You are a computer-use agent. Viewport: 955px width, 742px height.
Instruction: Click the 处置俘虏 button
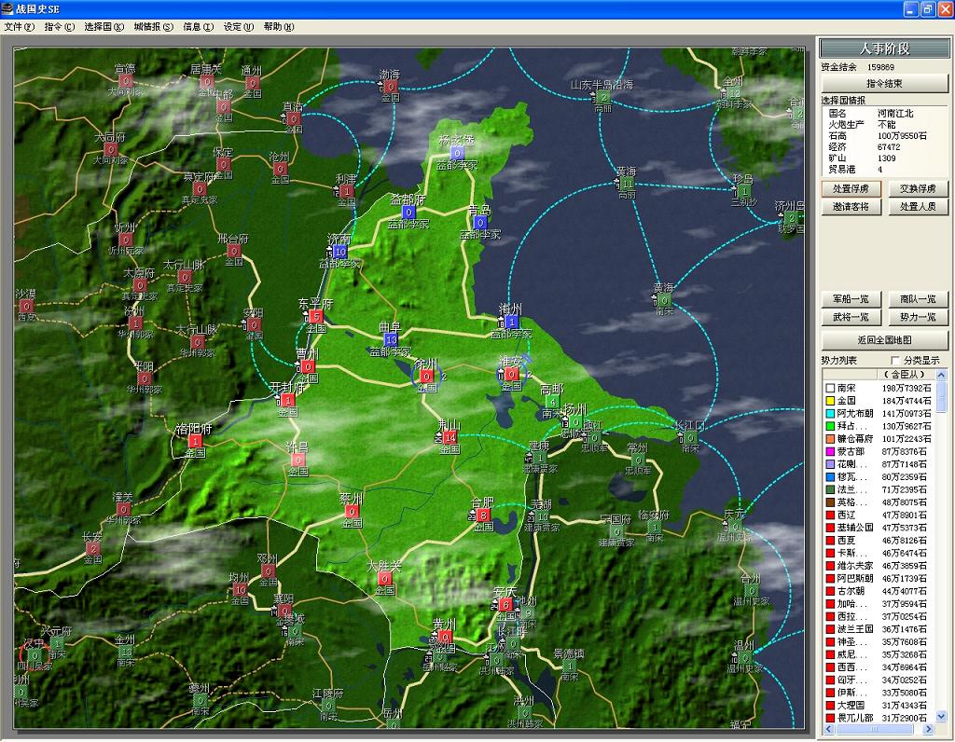851,188
